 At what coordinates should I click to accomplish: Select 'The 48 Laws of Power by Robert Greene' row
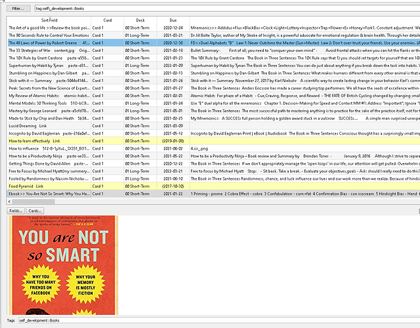pos(213,43)
